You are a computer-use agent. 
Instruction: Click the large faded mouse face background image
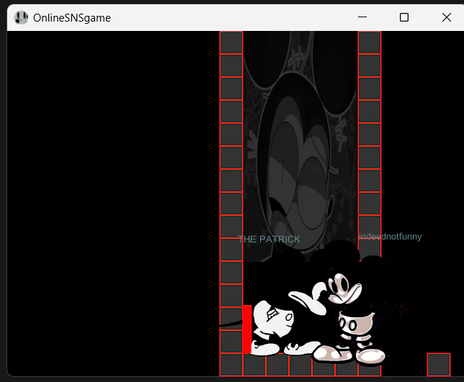click(300, 146)
